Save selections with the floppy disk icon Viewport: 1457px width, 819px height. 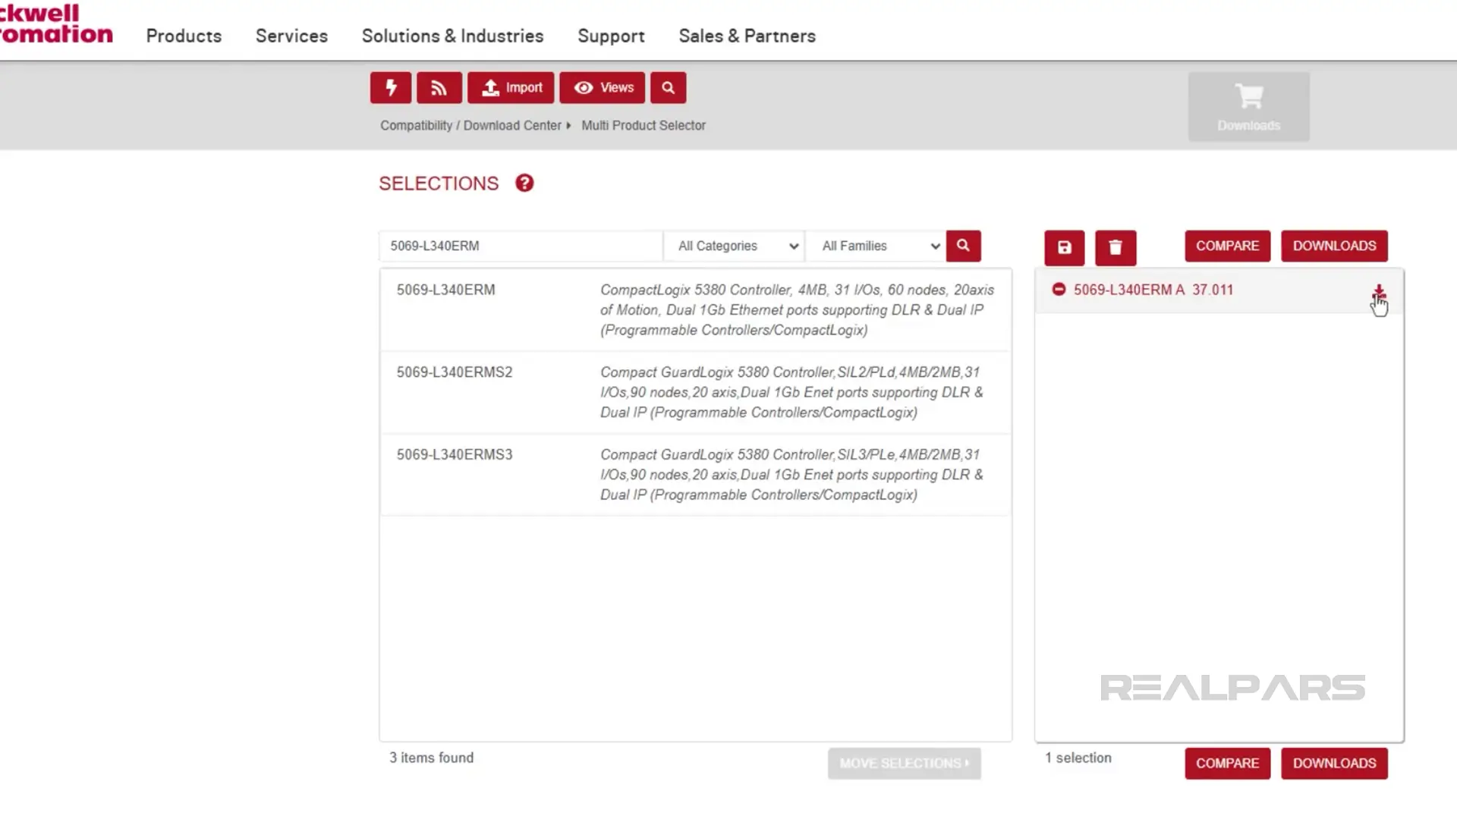pos(1064,248)
